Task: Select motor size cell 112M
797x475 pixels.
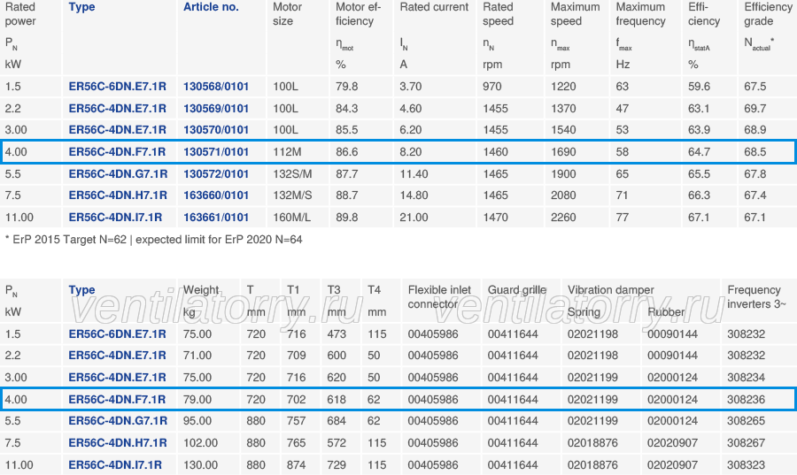Action: point(287,152)
